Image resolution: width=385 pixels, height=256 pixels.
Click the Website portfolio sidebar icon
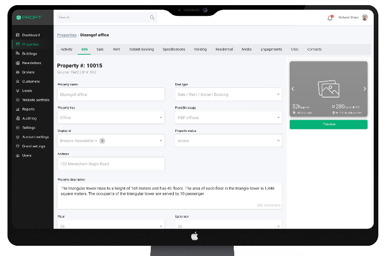17,100
